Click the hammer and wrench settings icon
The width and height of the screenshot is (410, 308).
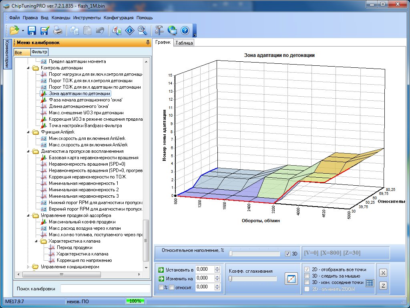coord(159,30)
